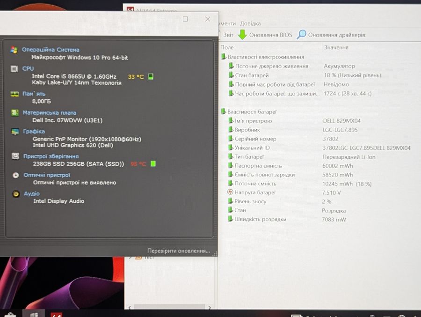Click the icon next to Напруга батареї
This screenshot has height=317, width=421.
(230, 192)
